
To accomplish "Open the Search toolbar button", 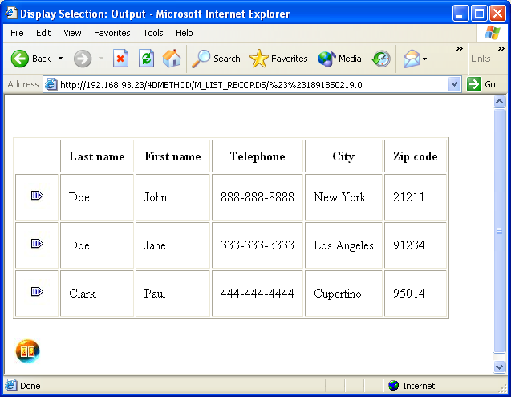I will click(x=216, y=59).
